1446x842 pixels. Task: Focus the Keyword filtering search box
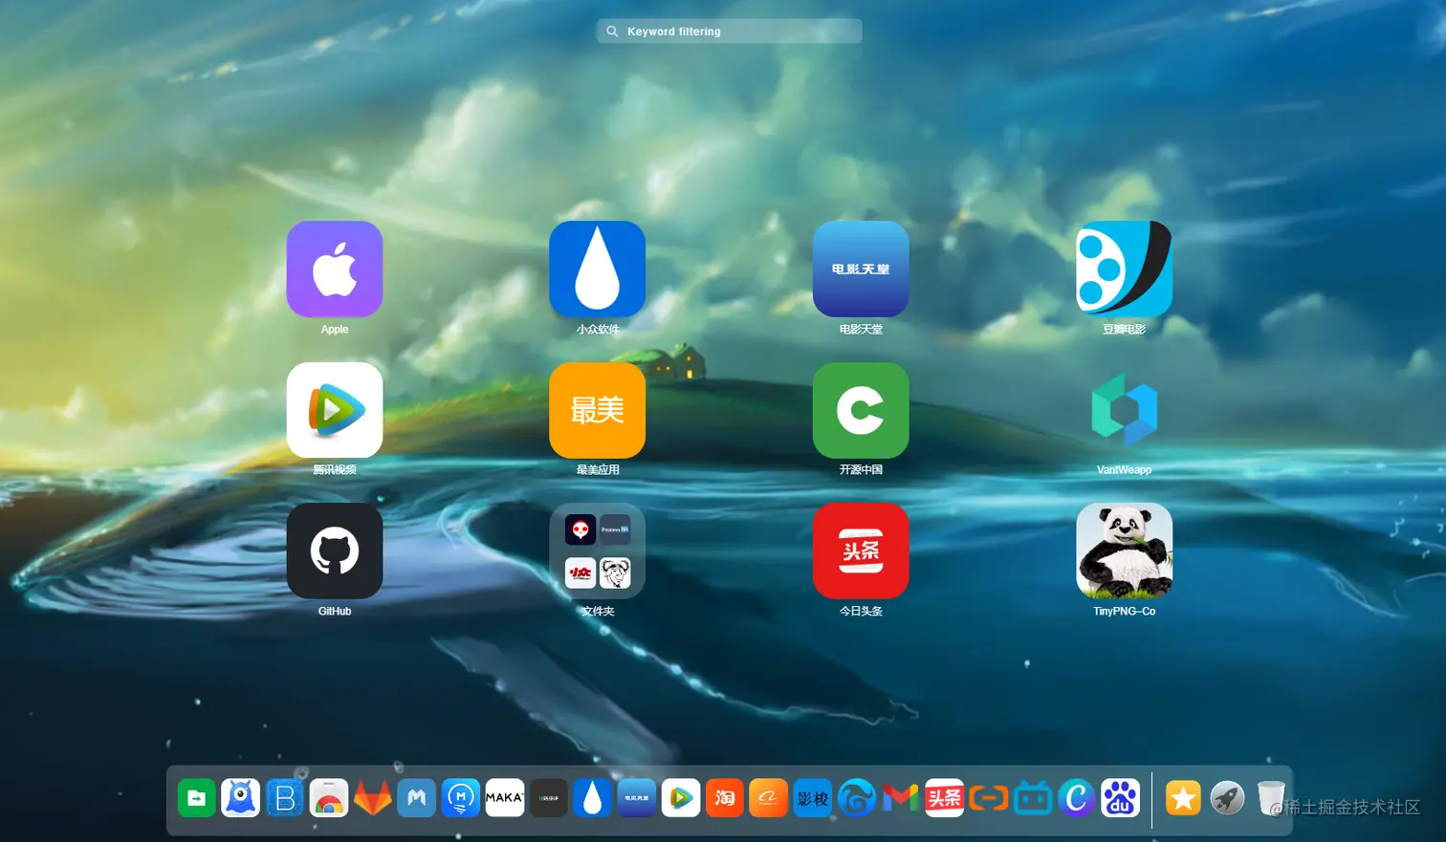730,32
